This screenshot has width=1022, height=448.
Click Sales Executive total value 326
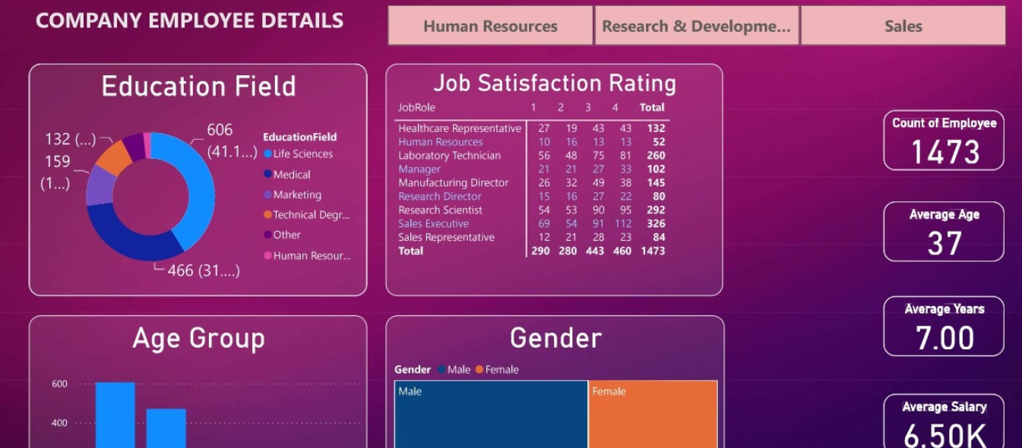tap(656, 224)
